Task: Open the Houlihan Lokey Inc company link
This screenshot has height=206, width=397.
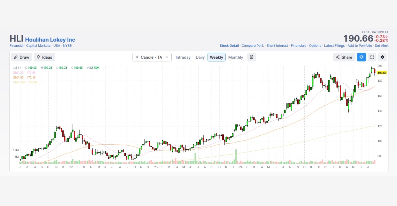Action: (50, 40)
